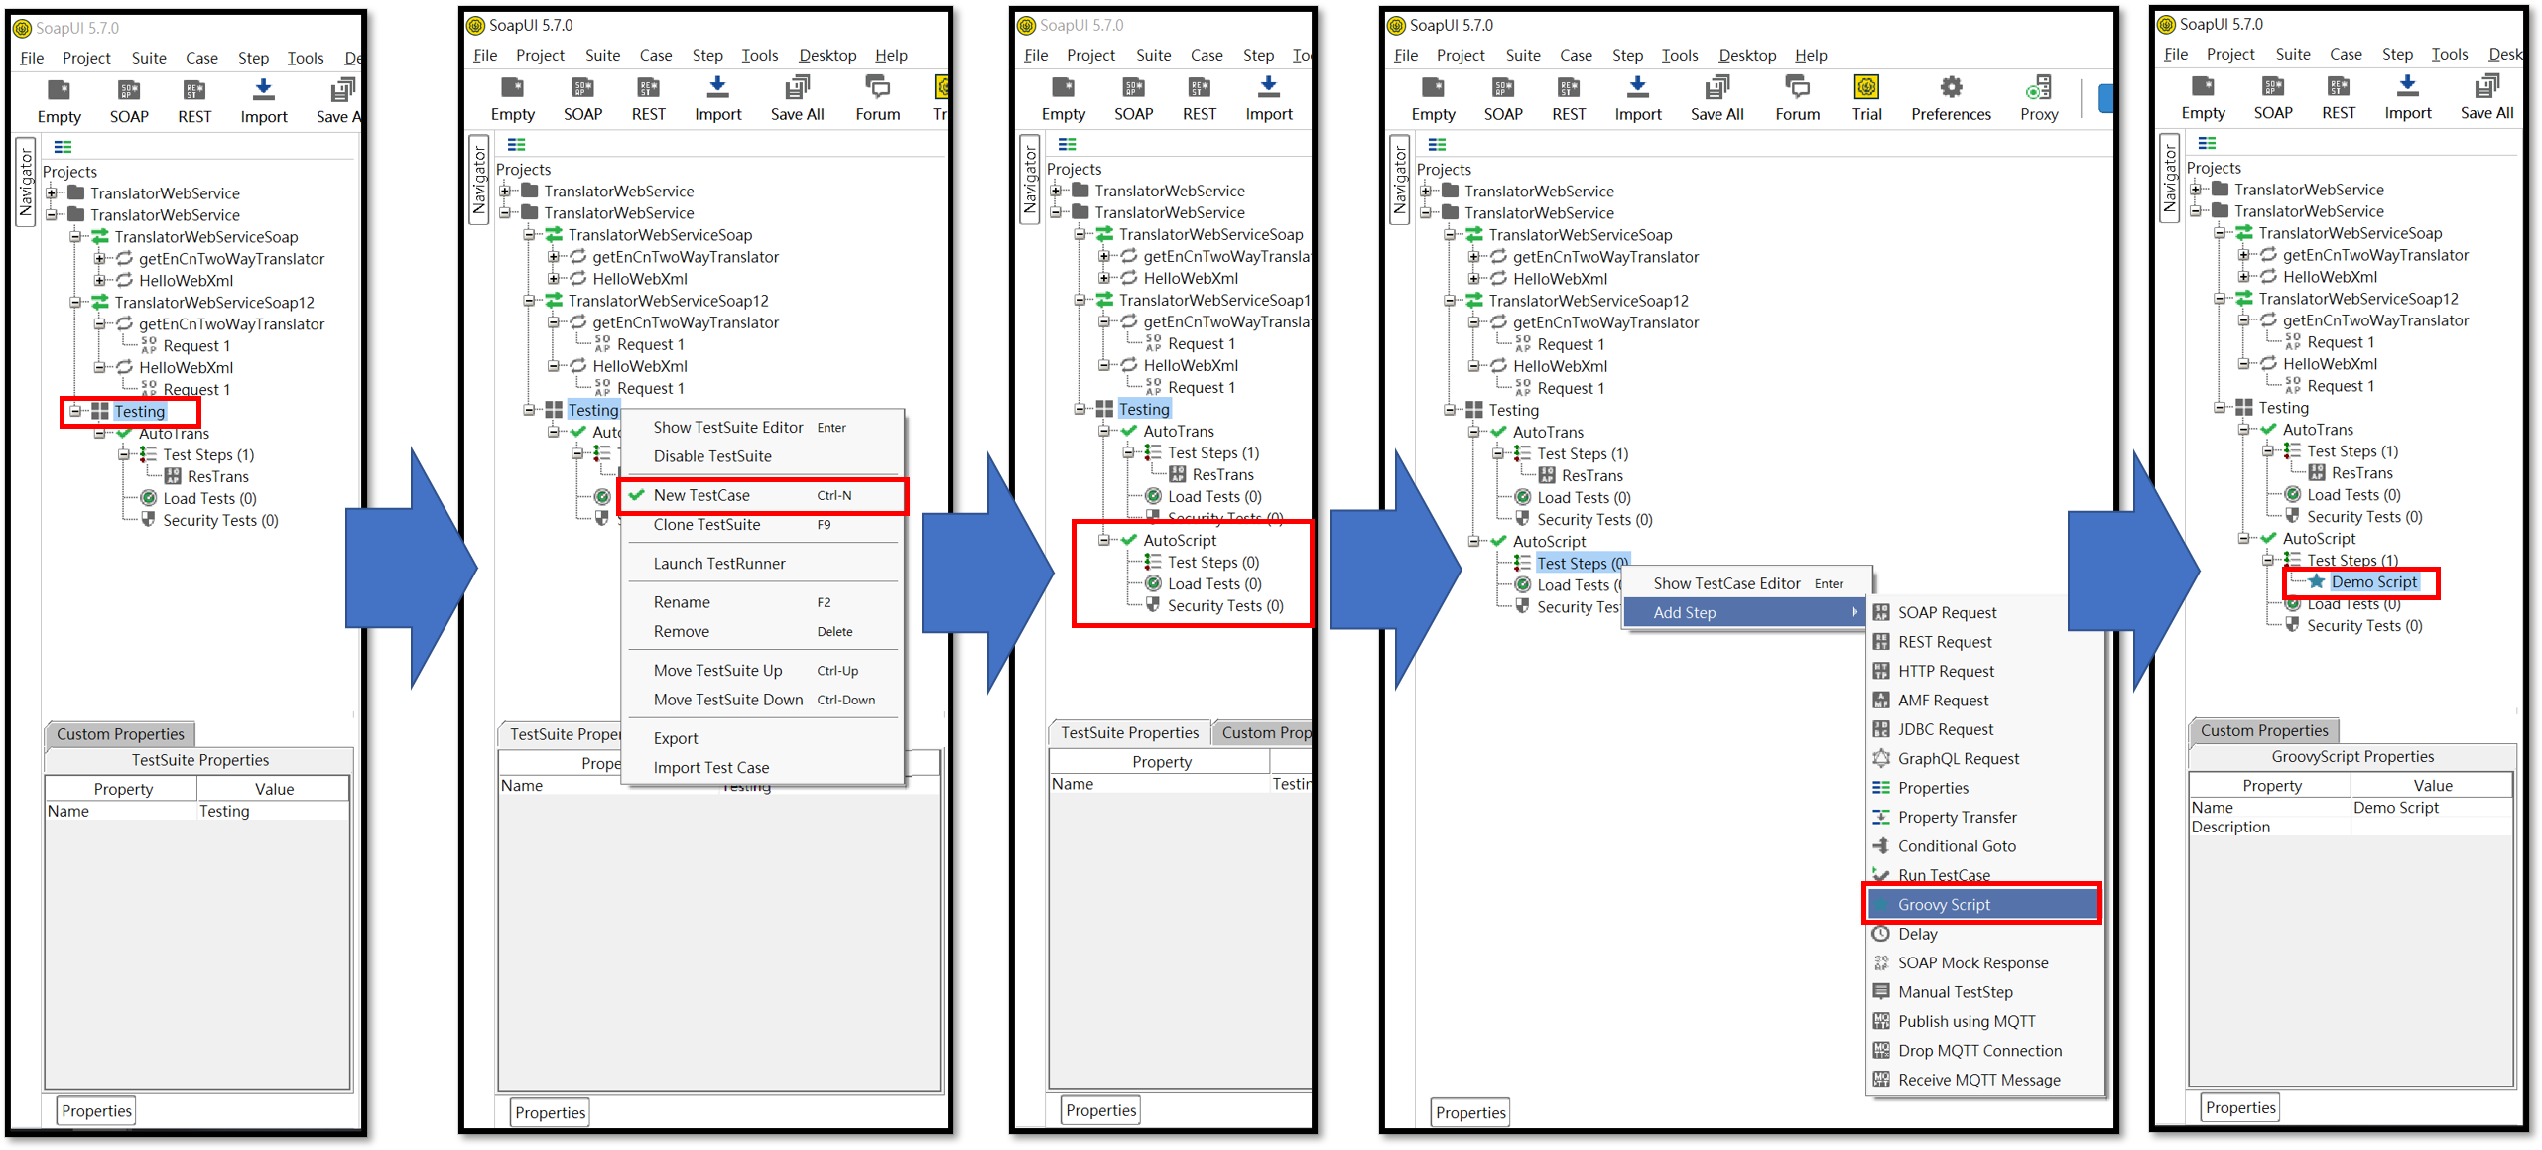Expand the Add Step submenu arrow
The image size is (2542, 1150).
pos(1853,613)
